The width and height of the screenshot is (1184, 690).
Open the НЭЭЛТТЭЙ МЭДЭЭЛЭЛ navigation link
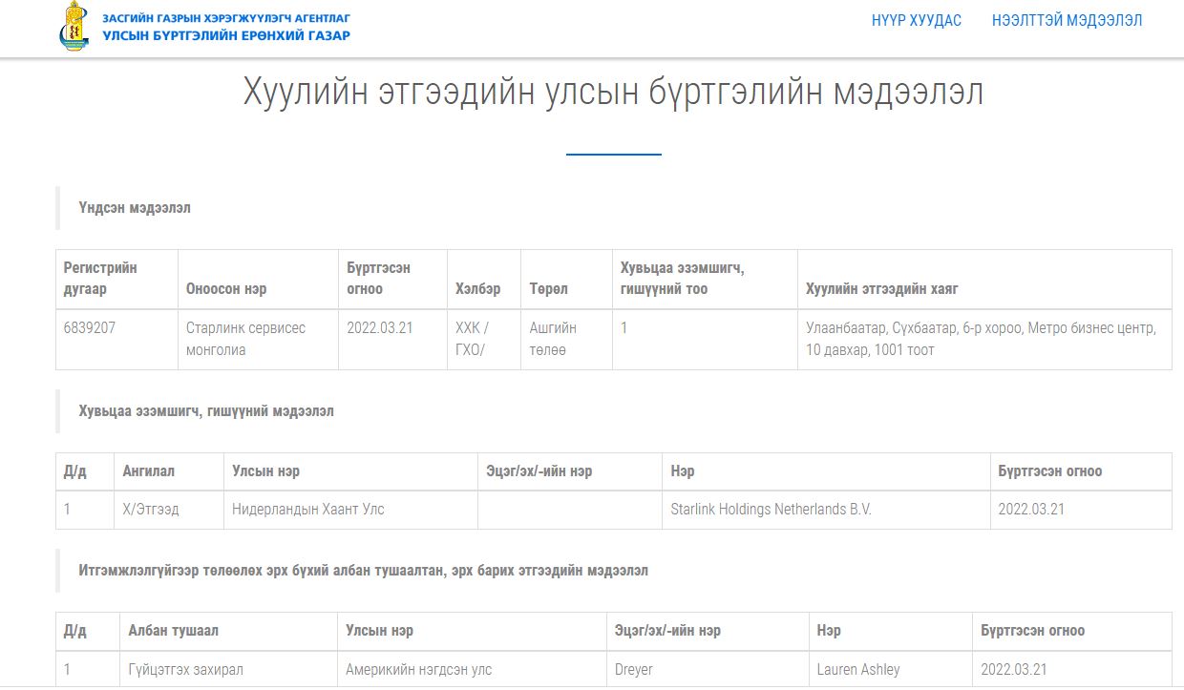[1067, 20]
